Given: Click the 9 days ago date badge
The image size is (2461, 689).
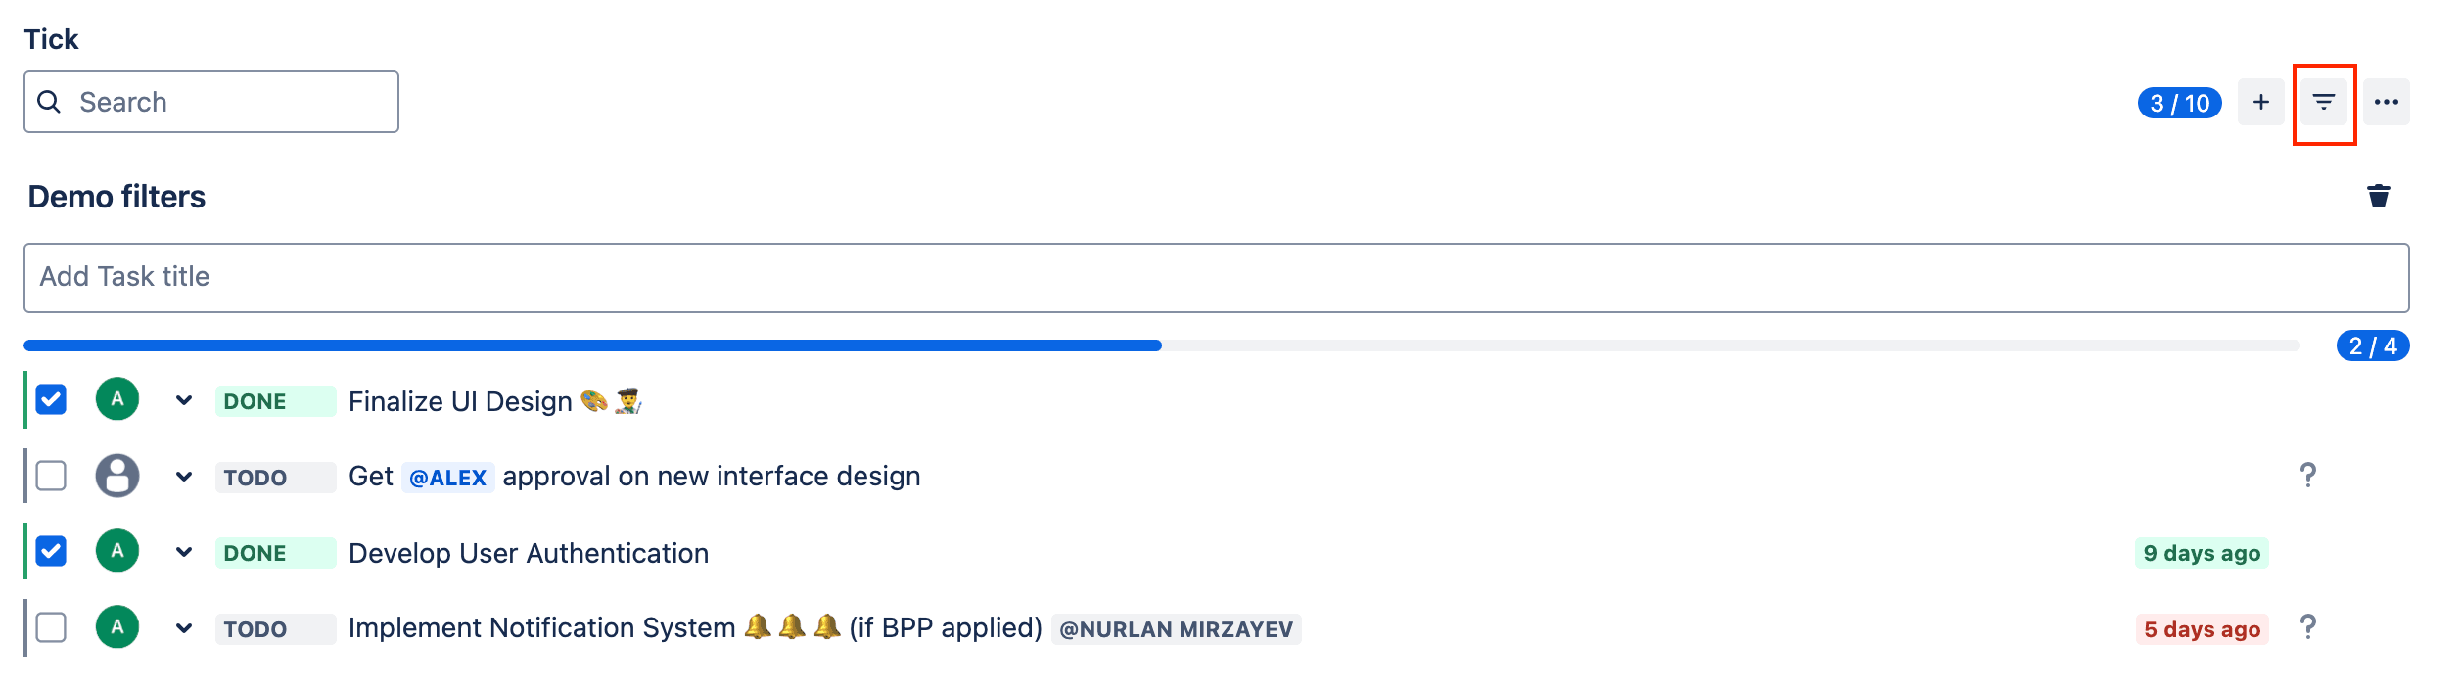Looking at the screenshot, I should pos(2202,553).
